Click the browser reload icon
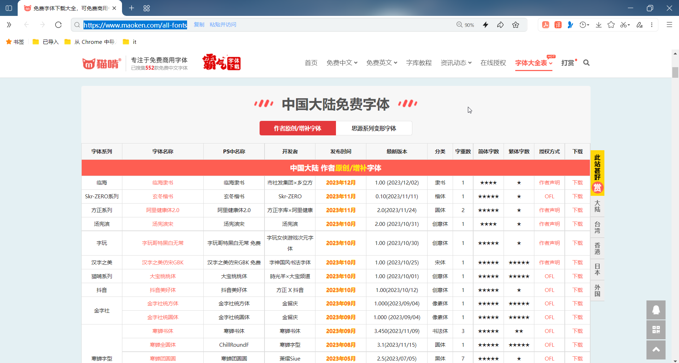The image size is (679, 363). 58,25
